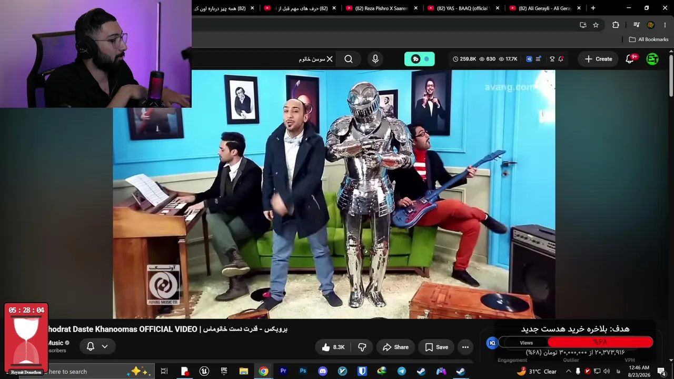Screen dimensions: 674x379
Task: Expand the subscription notification dropdown chevron
Action: pyautogui.click(x=105, y=346)
